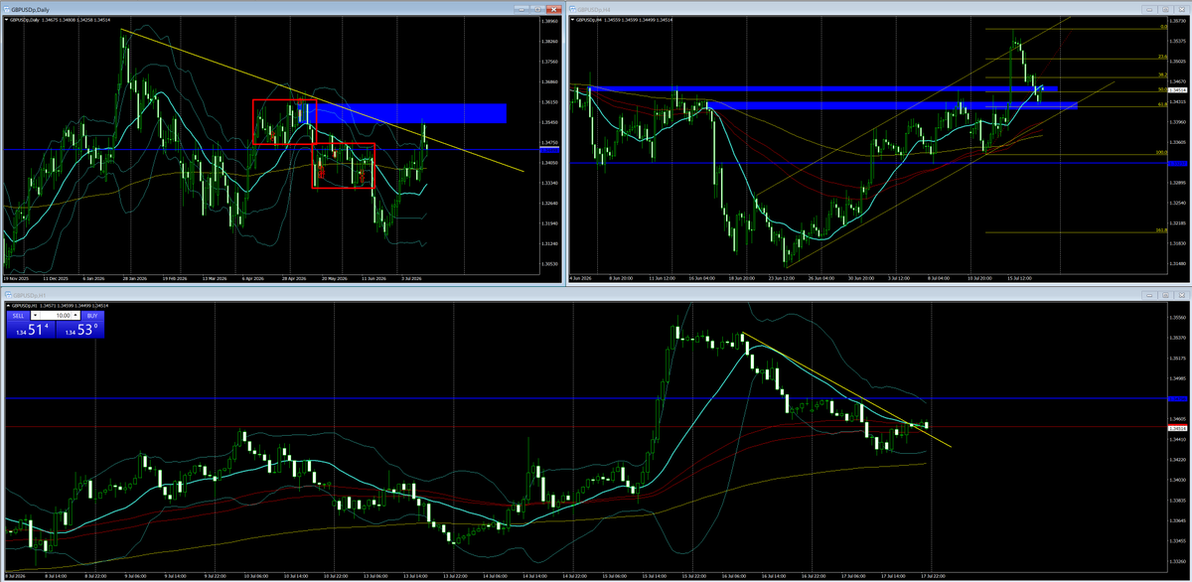Select the GBPUSDp,Daily title bar text
Screen dimensions: 1192x582
pyautogui.click(x=31, y=10)
